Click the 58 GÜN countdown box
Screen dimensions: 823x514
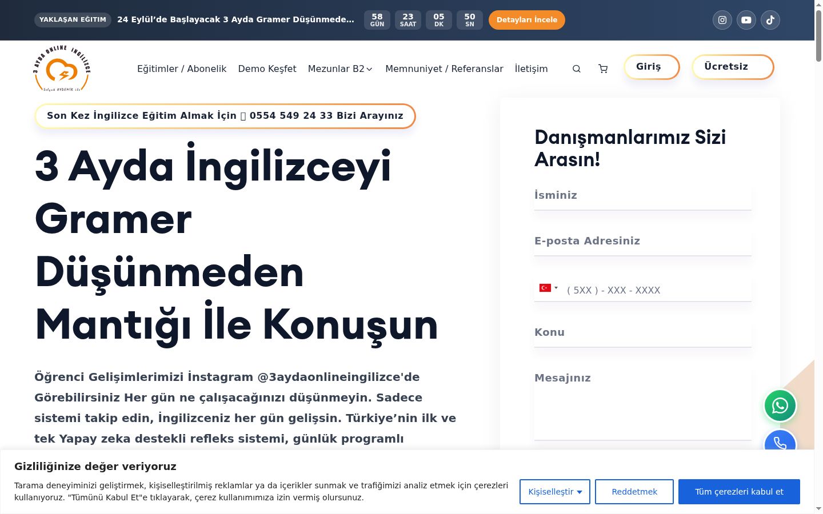(377, 20)
